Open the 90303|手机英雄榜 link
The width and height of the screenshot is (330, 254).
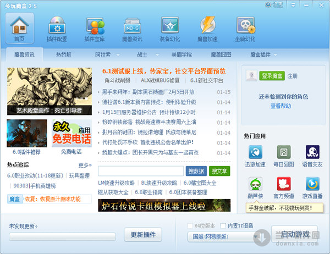35,186
